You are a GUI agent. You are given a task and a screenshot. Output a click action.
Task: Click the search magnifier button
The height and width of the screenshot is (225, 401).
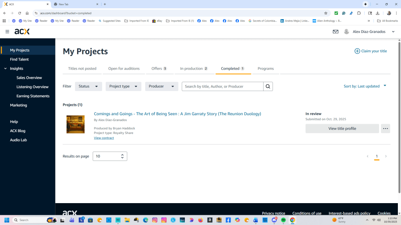click(x=268, y=86)
